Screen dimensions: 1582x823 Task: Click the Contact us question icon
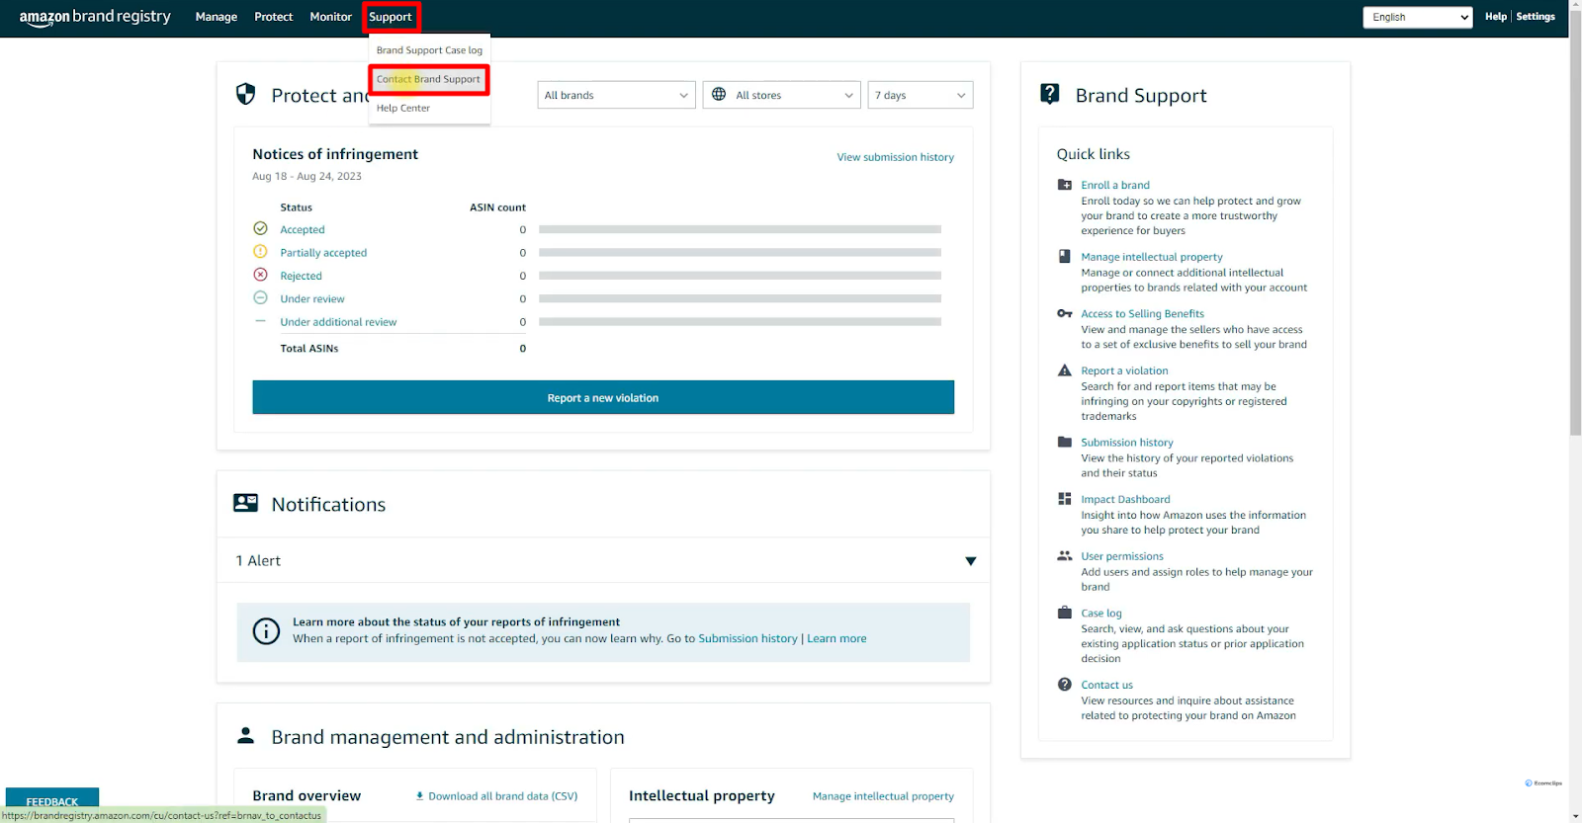pyautogui.click(x=1065, y=684)
